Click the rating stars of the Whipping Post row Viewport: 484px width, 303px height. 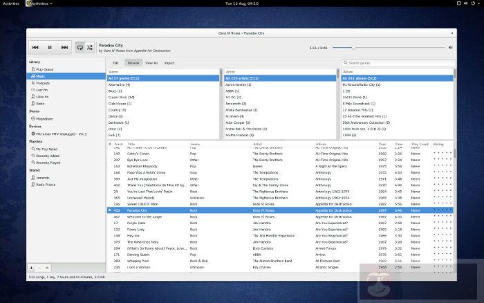coord(443,261)
